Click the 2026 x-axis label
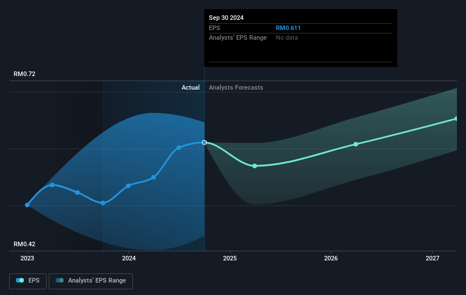466x295 pixels. [331, 259]
